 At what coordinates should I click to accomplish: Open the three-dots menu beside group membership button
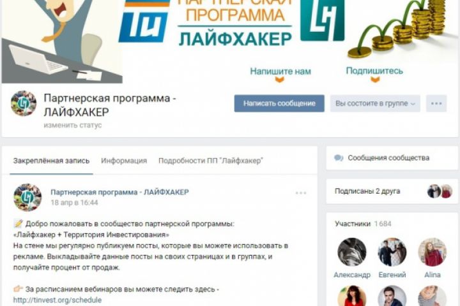pos(436,103)
